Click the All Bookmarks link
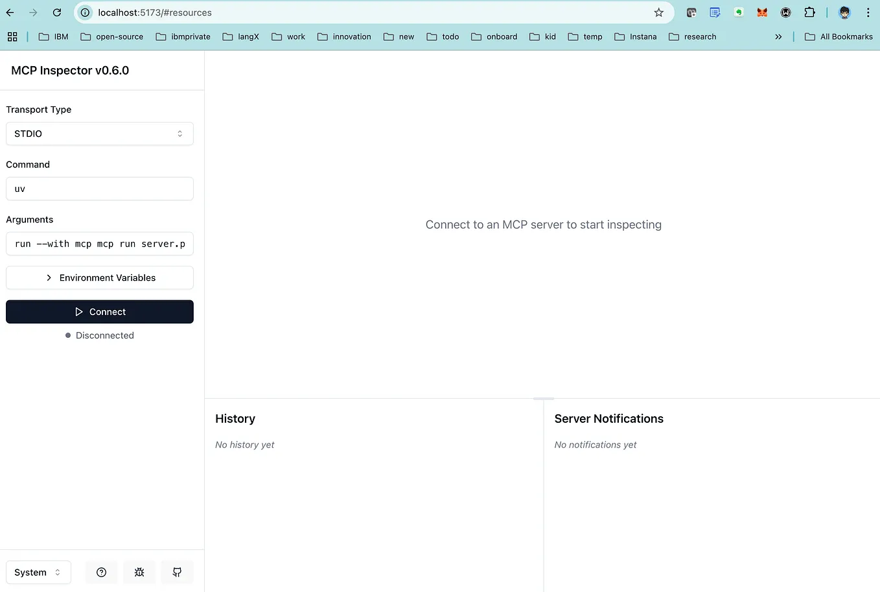The height and width of the screenshot is (592, 880). click(839, 36)
